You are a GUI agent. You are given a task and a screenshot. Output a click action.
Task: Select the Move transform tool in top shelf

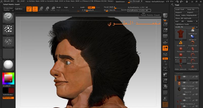(41, 9)
